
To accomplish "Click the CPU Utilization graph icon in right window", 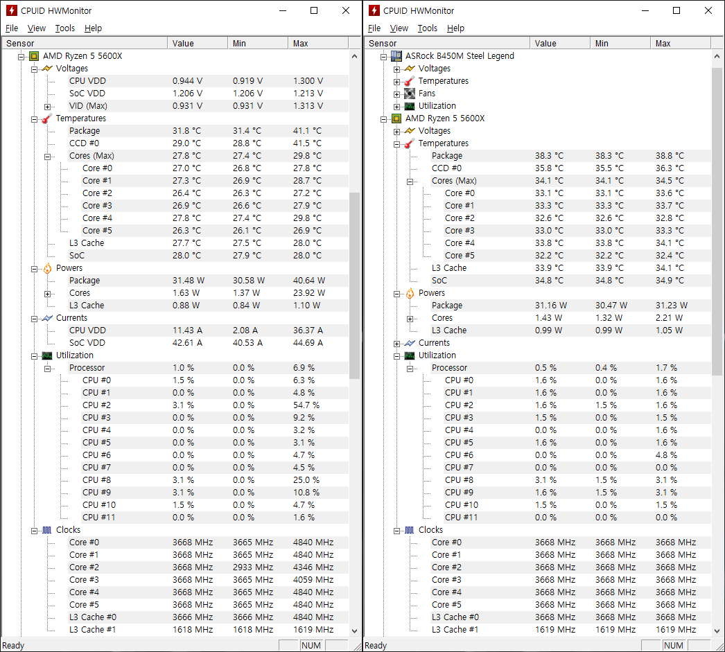I will coord(410,356).
